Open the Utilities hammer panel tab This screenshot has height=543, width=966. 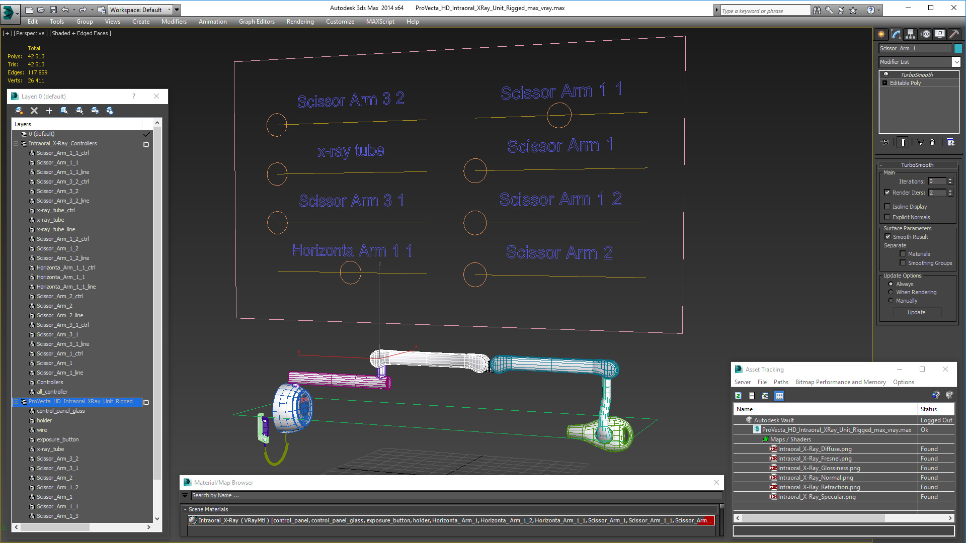coord(954,34)
